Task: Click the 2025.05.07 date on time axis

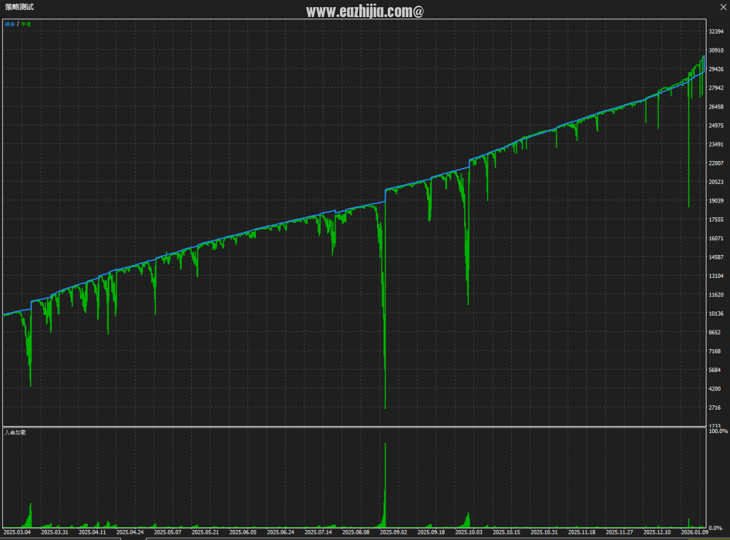Action: 168,533
